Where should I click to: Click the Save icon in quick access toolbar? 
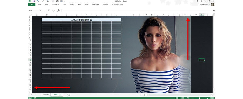coord(34,1)
